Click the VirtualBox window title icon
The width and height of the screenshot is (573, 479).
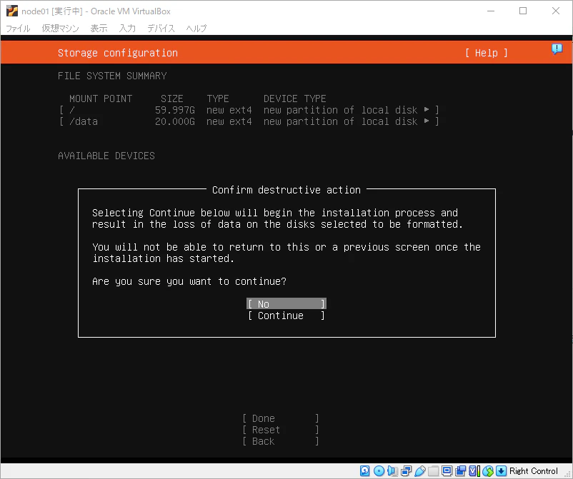(11, 11)
